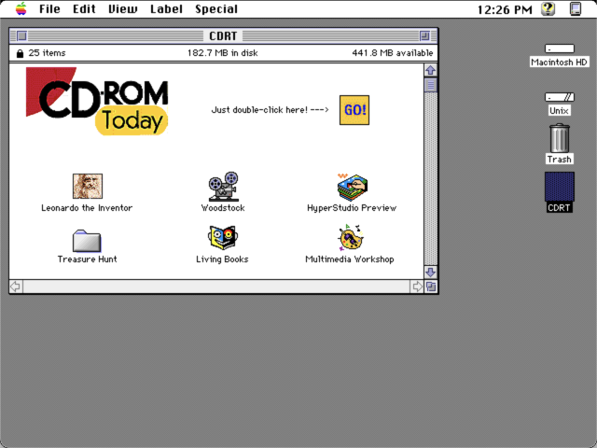Click the left horizontal scroll arrow
Screen dimensions: 597x448
(x=16, y=287)
